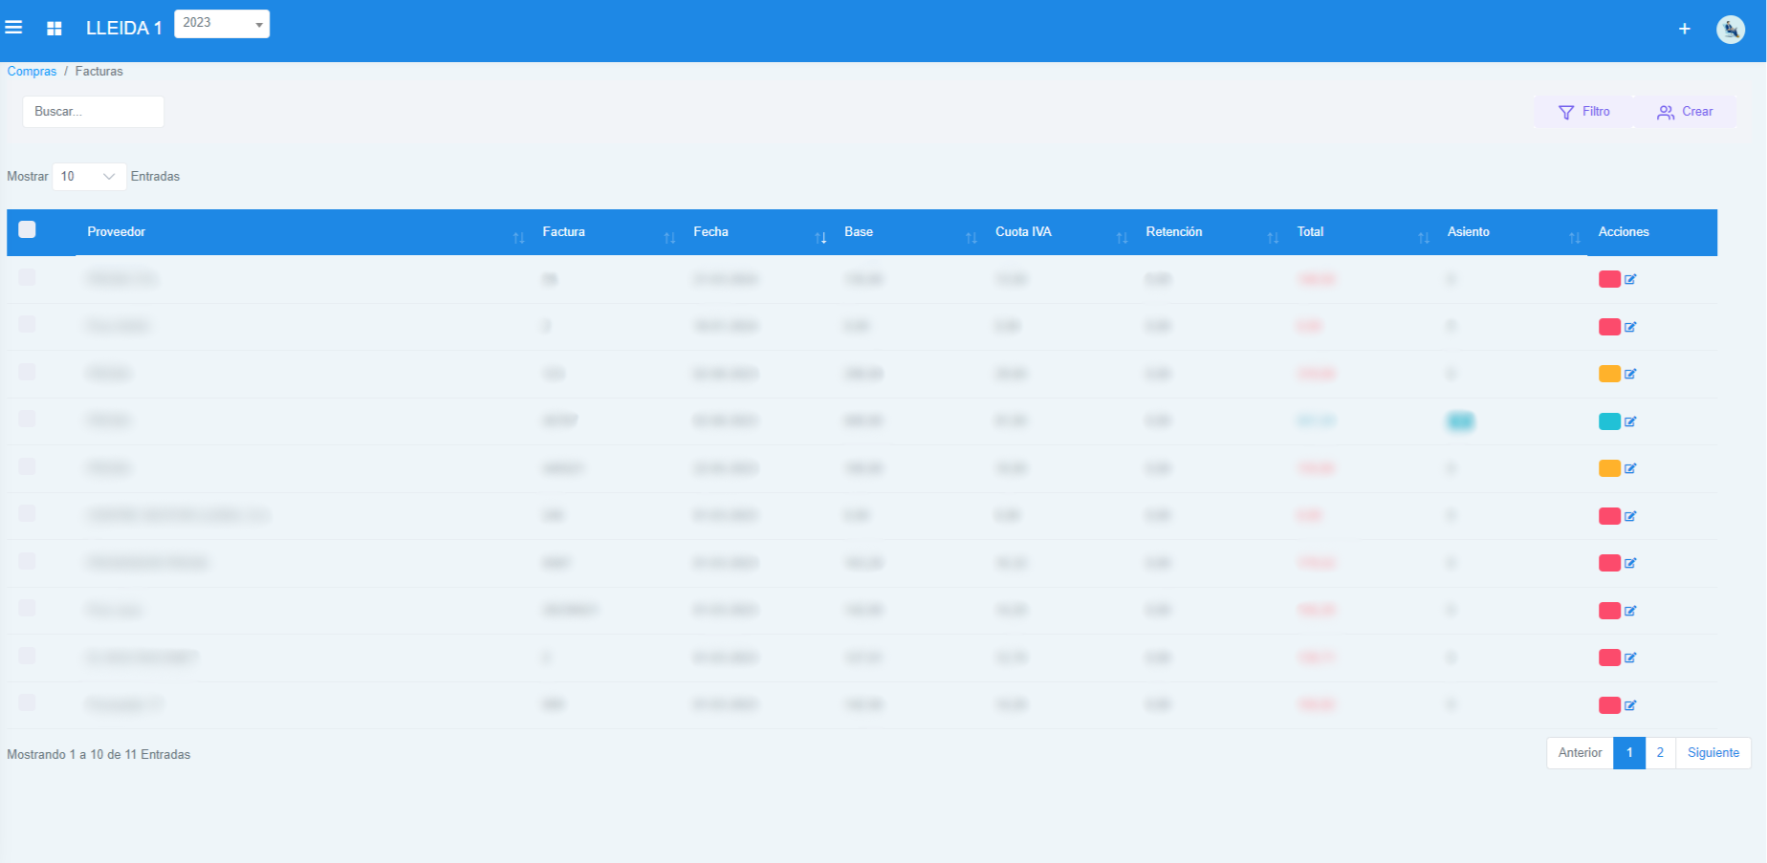
Task: Sort table by Total column arrows
Action: [x=1423, y=238]
